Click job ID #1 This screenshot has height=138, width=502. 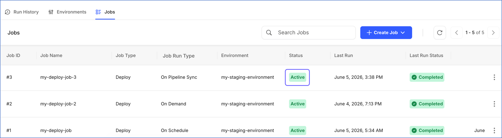9,130
